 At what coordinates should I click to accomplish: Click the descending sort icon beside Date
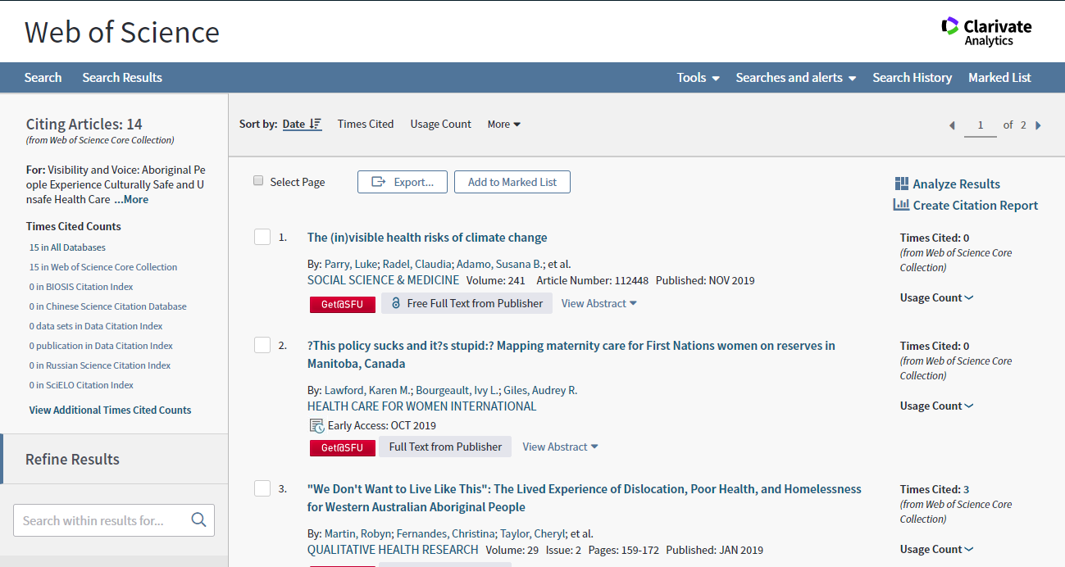pos(316,125)
